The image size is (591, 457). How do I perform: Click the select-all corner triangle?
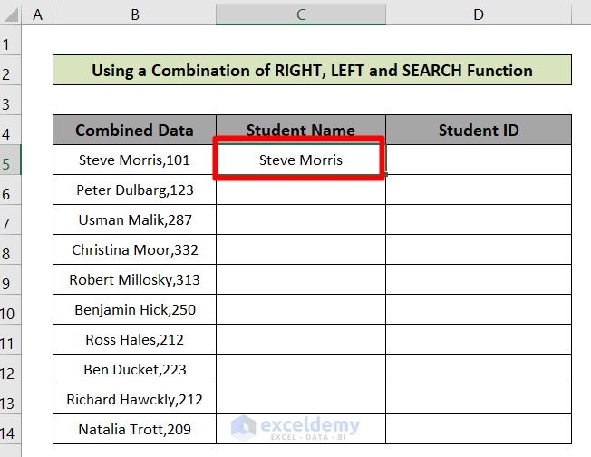click(13, 15)
